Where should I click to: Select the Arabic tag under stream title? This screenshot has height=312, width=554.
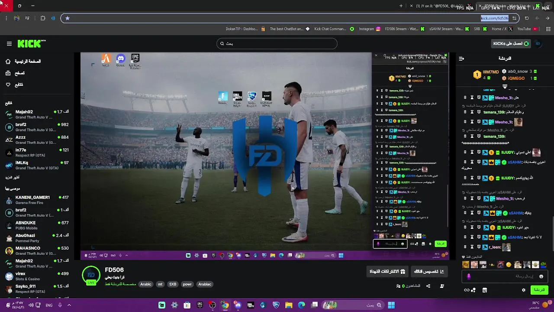point(146,284)
